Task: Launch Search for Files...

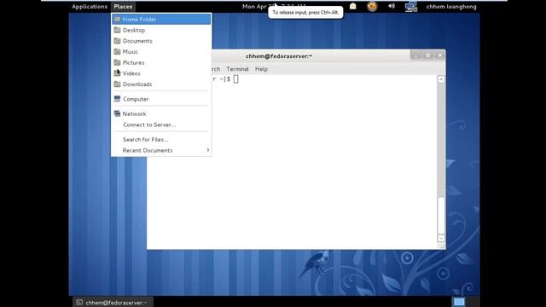Action: pyautogui.click(x=161, y=140)
